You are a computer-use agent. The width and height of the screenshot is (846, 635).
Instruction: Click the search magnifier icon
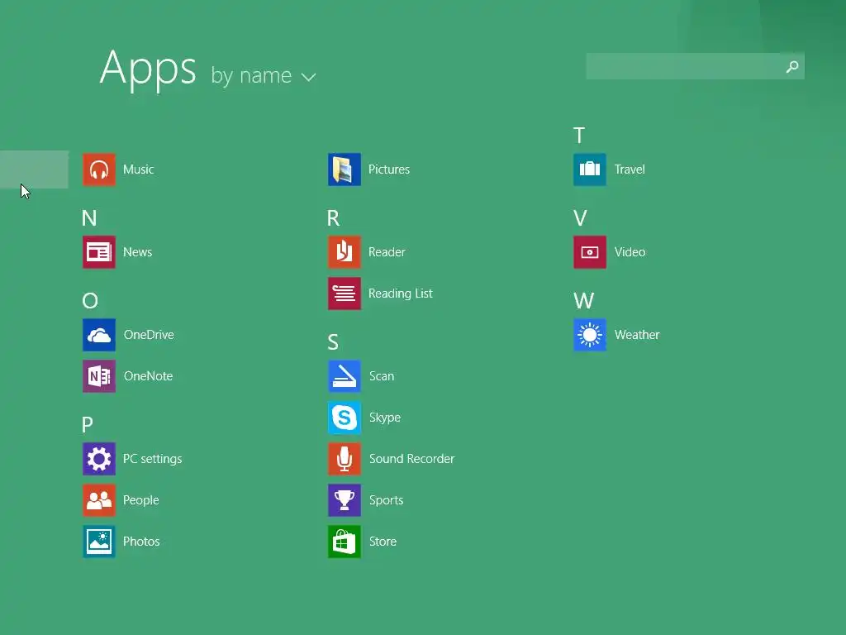pyautogui.click(x=792, y=66)
